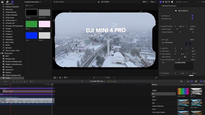The image size is (205, 115).
Task: Open the info inspector icon
Action: click(x=172, y=2)
